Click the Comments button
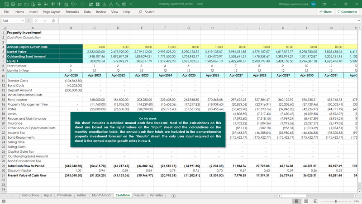 pos(347,12)
